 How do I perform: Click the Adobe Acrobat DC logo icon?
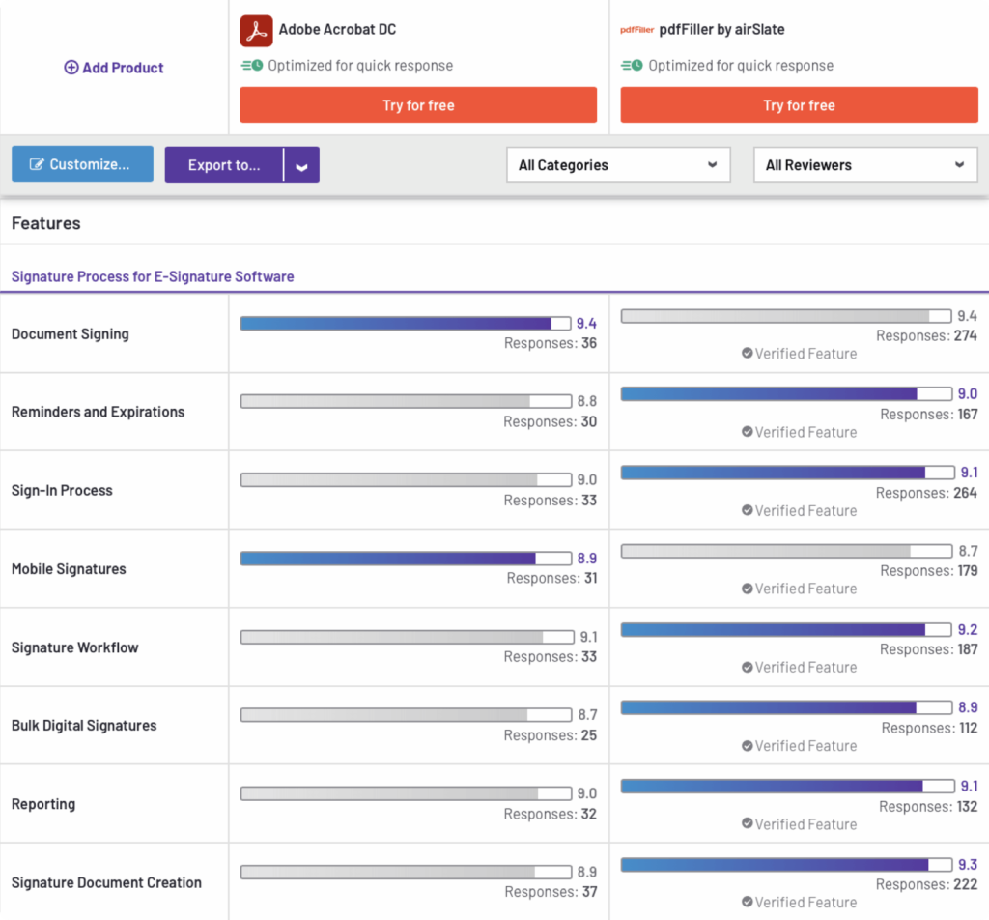256,31
